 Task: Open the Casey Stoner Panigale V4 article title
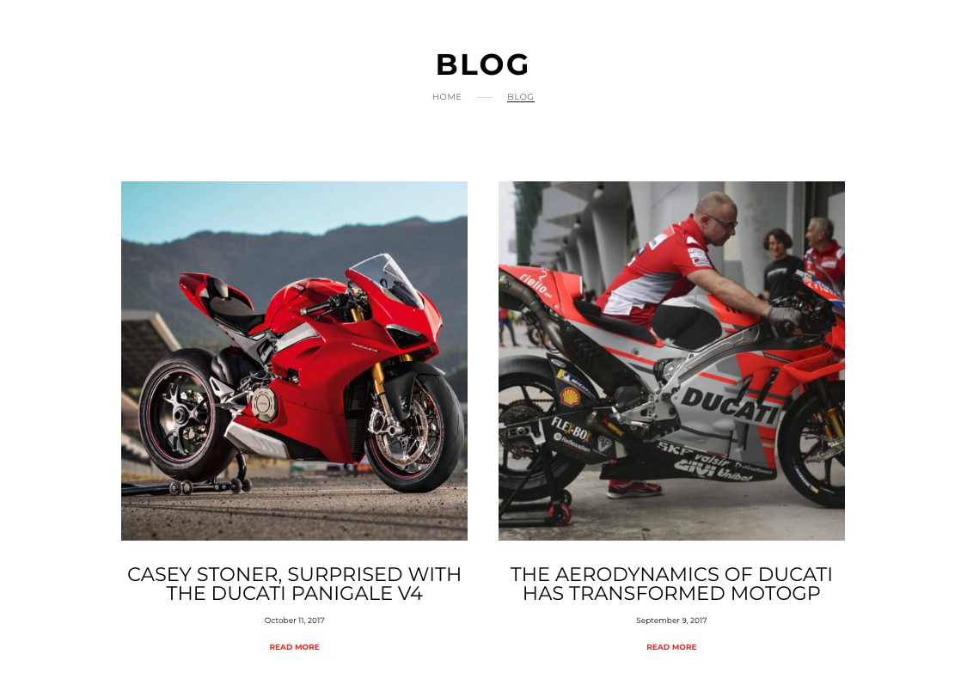click(x=294, y=584)
